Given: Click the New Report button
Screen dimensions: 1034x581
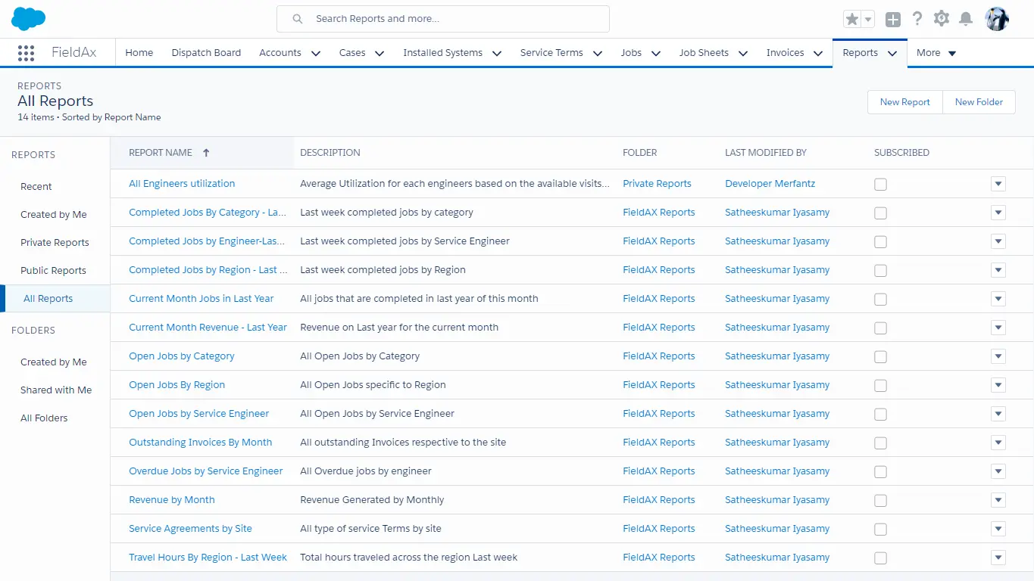Looking at the screenshot, I should point(904,101).
